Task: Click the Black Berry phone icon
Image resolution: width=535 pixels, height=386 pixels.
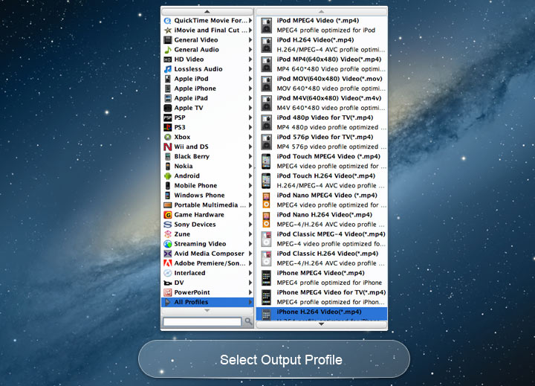Action: [x=167, y=156]
